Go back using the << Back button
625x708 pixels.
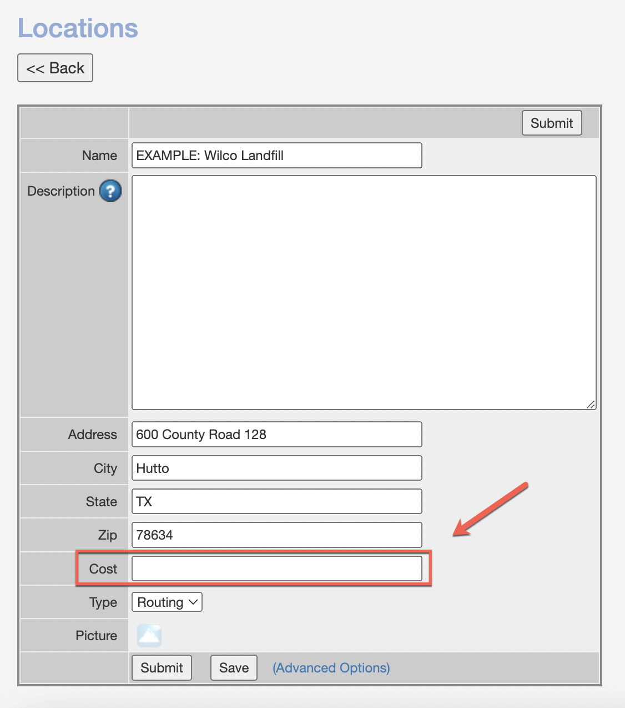point(56,68)
